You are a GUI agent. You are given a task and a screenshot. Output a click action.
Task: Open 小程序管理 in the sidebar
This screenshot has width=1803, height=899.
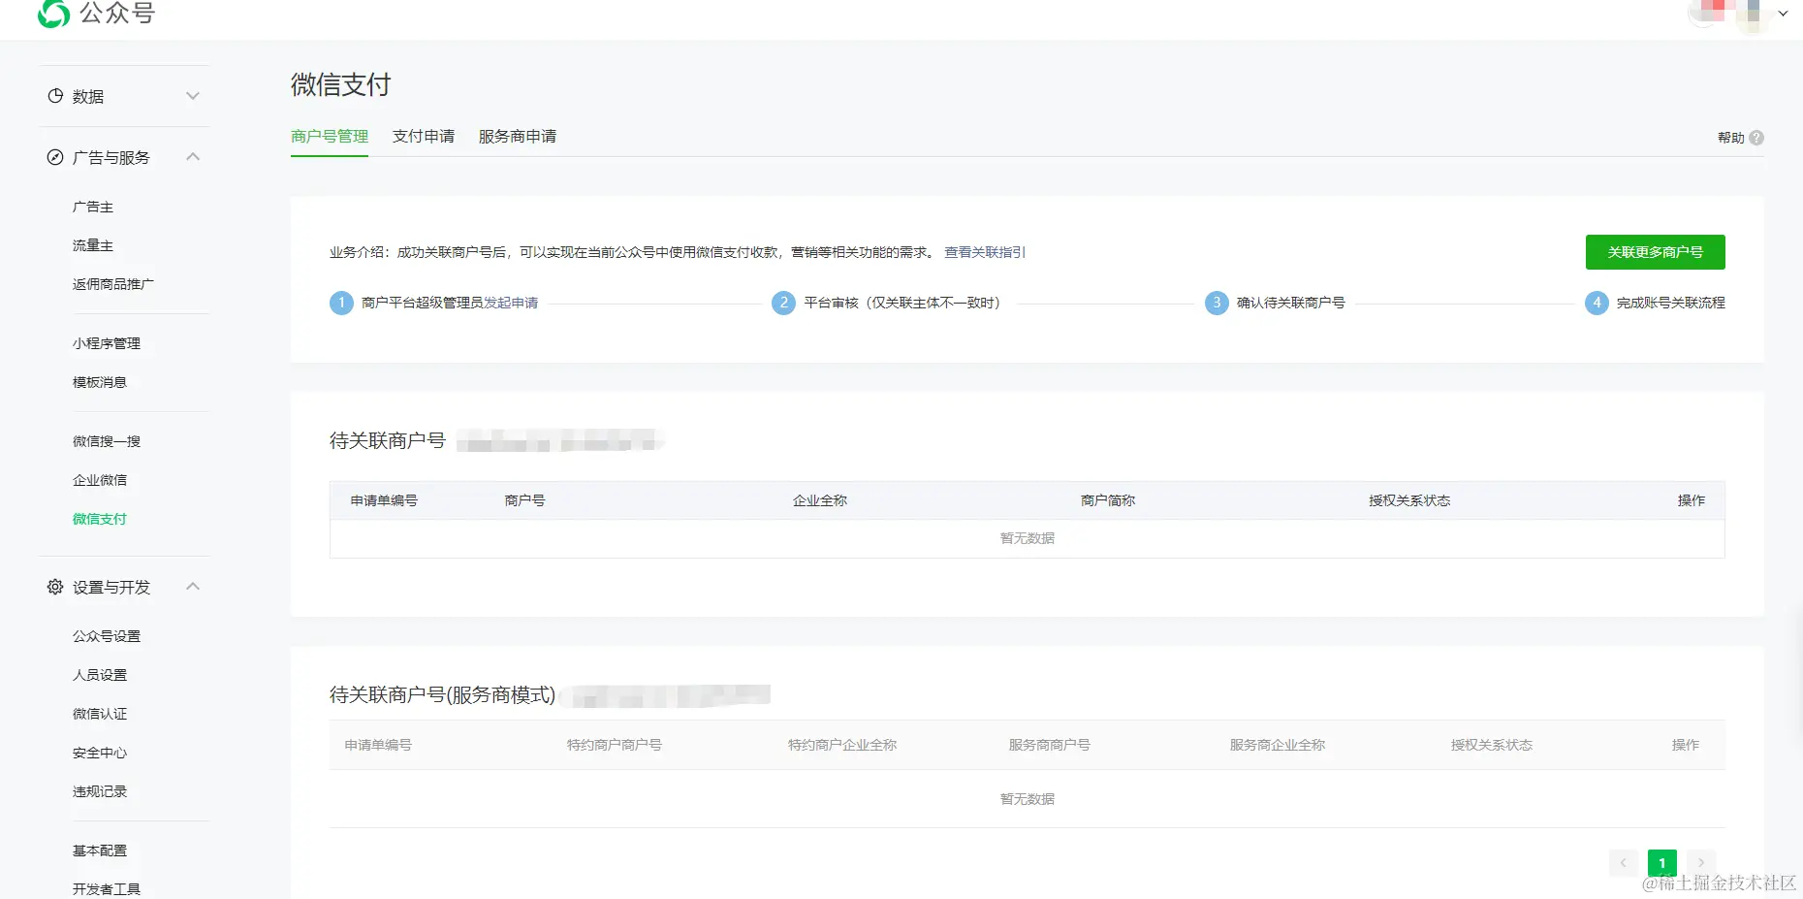click(107, 343)
